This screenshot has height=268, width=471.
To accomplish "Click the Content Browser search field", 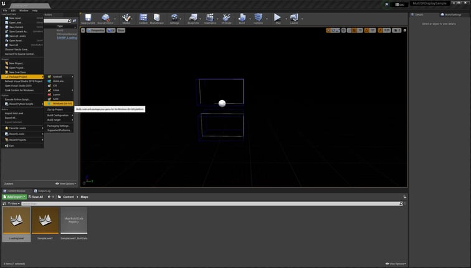I will (x=211, y=203).
